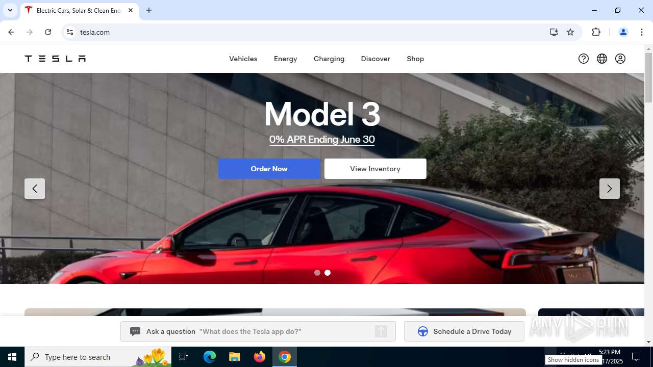Open the Energy menu

286,59
